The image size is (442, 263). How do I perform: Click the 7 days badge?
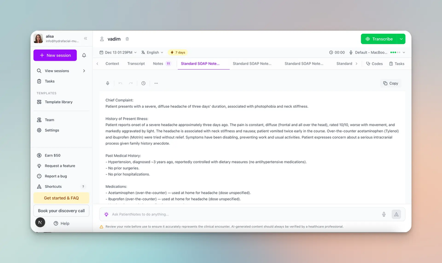tap(178, 52)
